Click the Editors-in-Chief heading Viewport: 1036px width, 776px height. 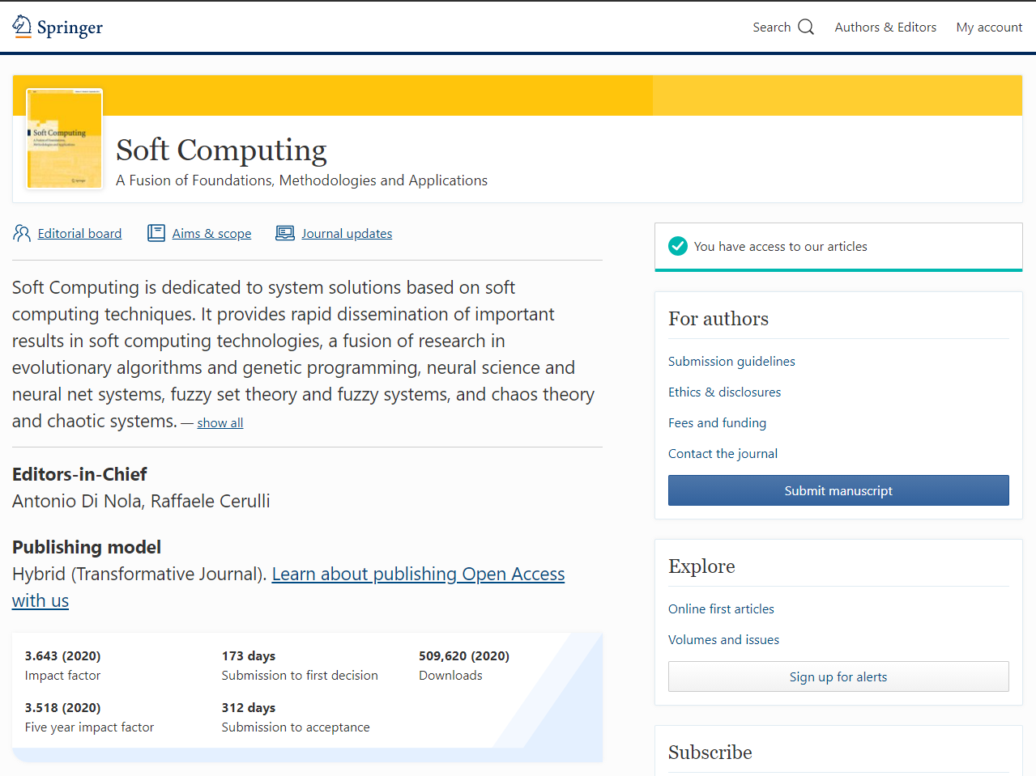click(x=79, y=475)
